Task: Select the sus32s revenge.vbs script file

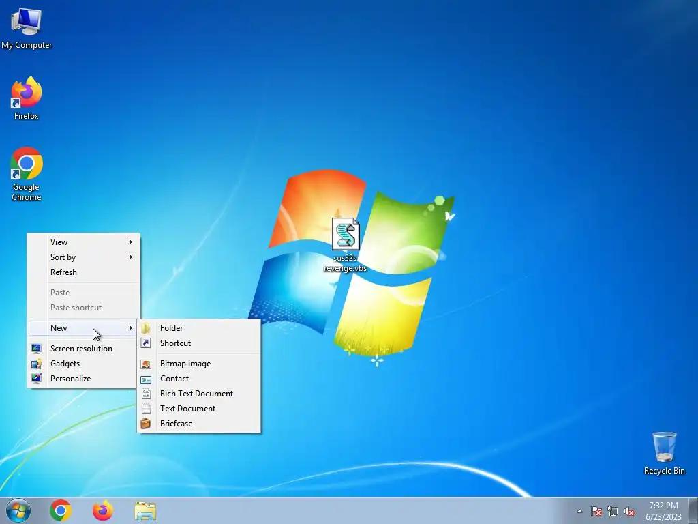Action: tap(346, 245)
